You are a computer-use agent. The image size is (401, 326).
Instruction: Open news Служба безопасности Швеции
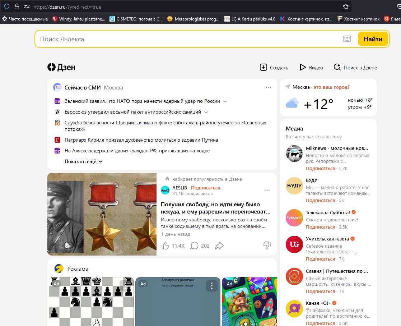coord(165,126)
